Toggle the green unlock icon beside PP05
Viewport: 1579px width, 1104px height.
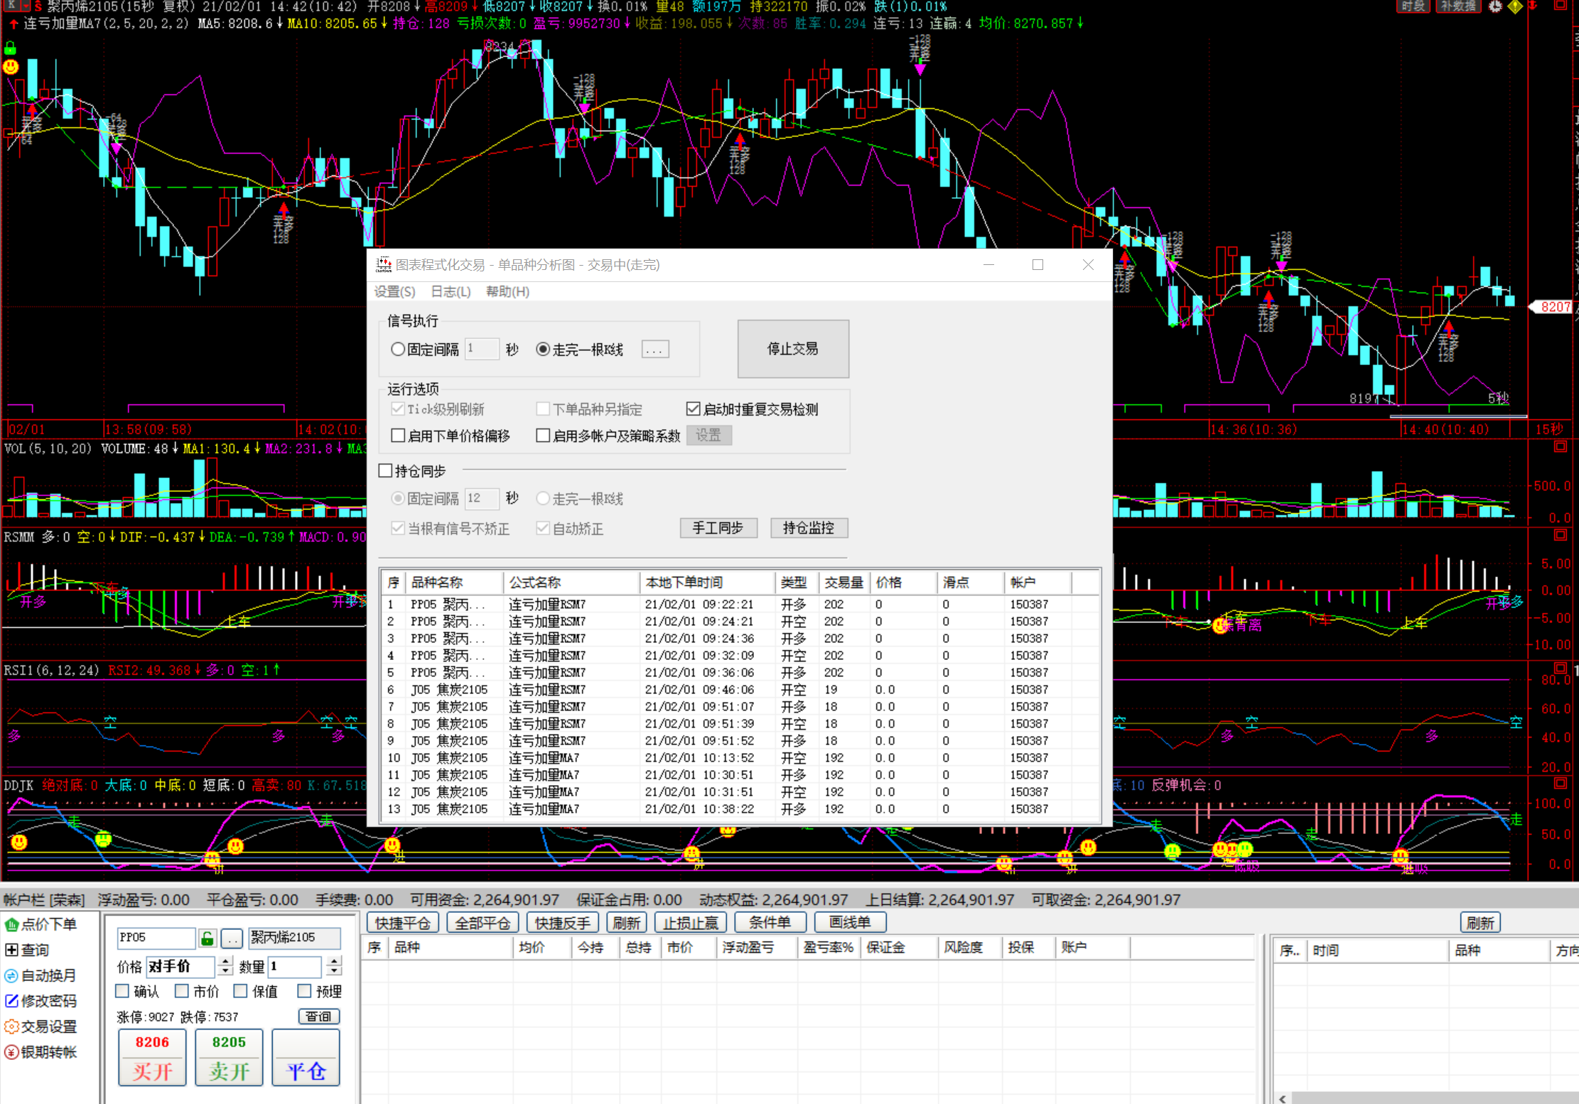point(208,938)
